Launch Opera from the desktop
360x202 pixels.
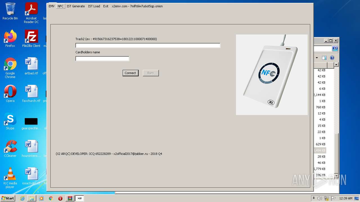(x=10, y=94)
